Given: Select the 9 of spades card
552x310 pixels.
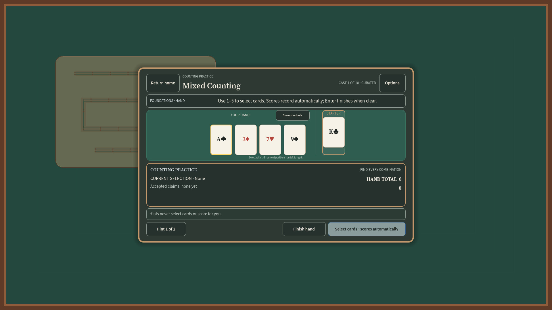Looking at the screenshot, I should point(294,140).
